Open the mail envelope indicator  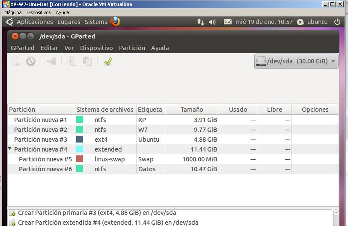coord(227,22)
